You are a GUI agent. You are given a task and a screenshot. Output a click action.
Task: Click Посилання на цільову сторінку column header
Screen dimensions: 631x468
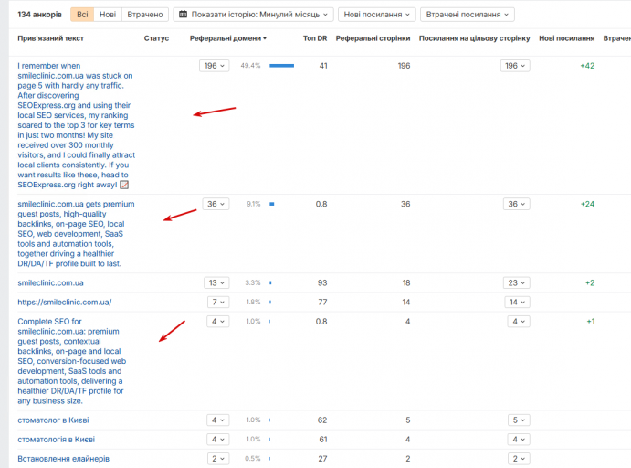pos(475,38)
